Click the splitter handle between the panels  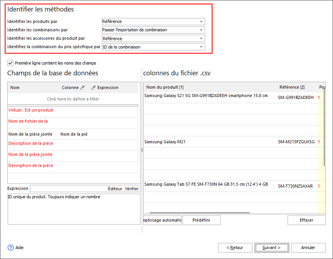coord(142,150)
